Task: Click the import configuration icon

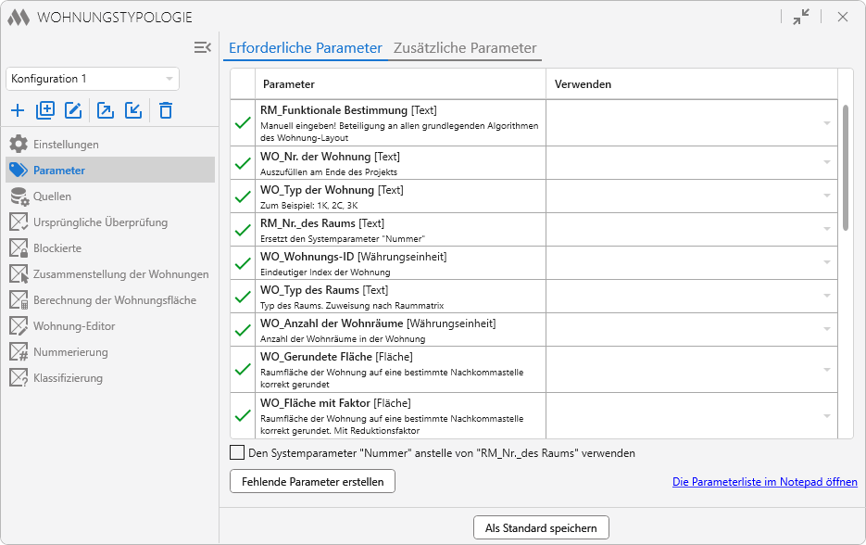Action: coord(133,110)
